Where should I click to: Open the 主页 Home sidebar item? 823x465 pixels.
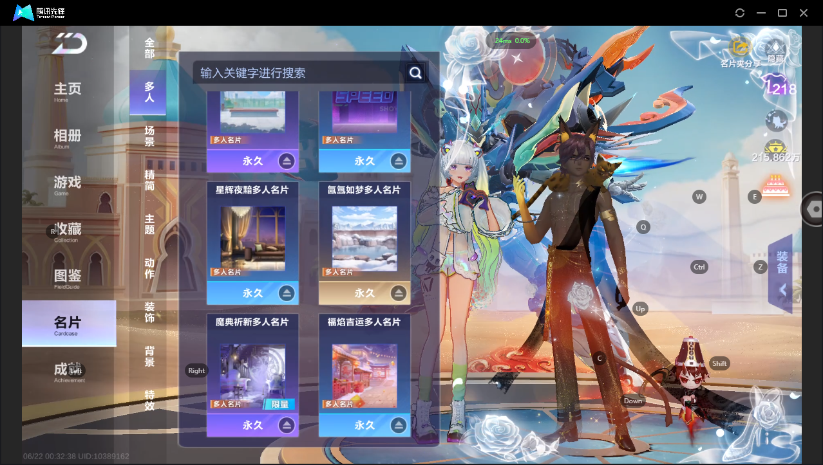pyautogui.click(x=68, y=91)
